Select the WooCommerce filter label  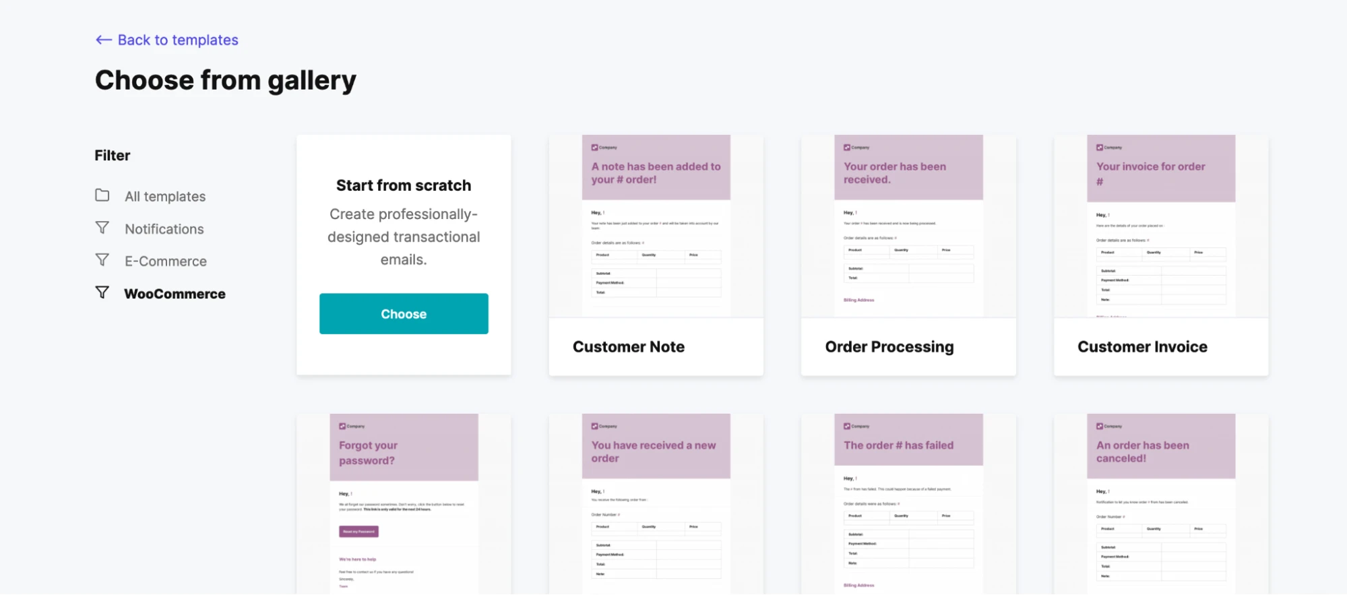175,294
